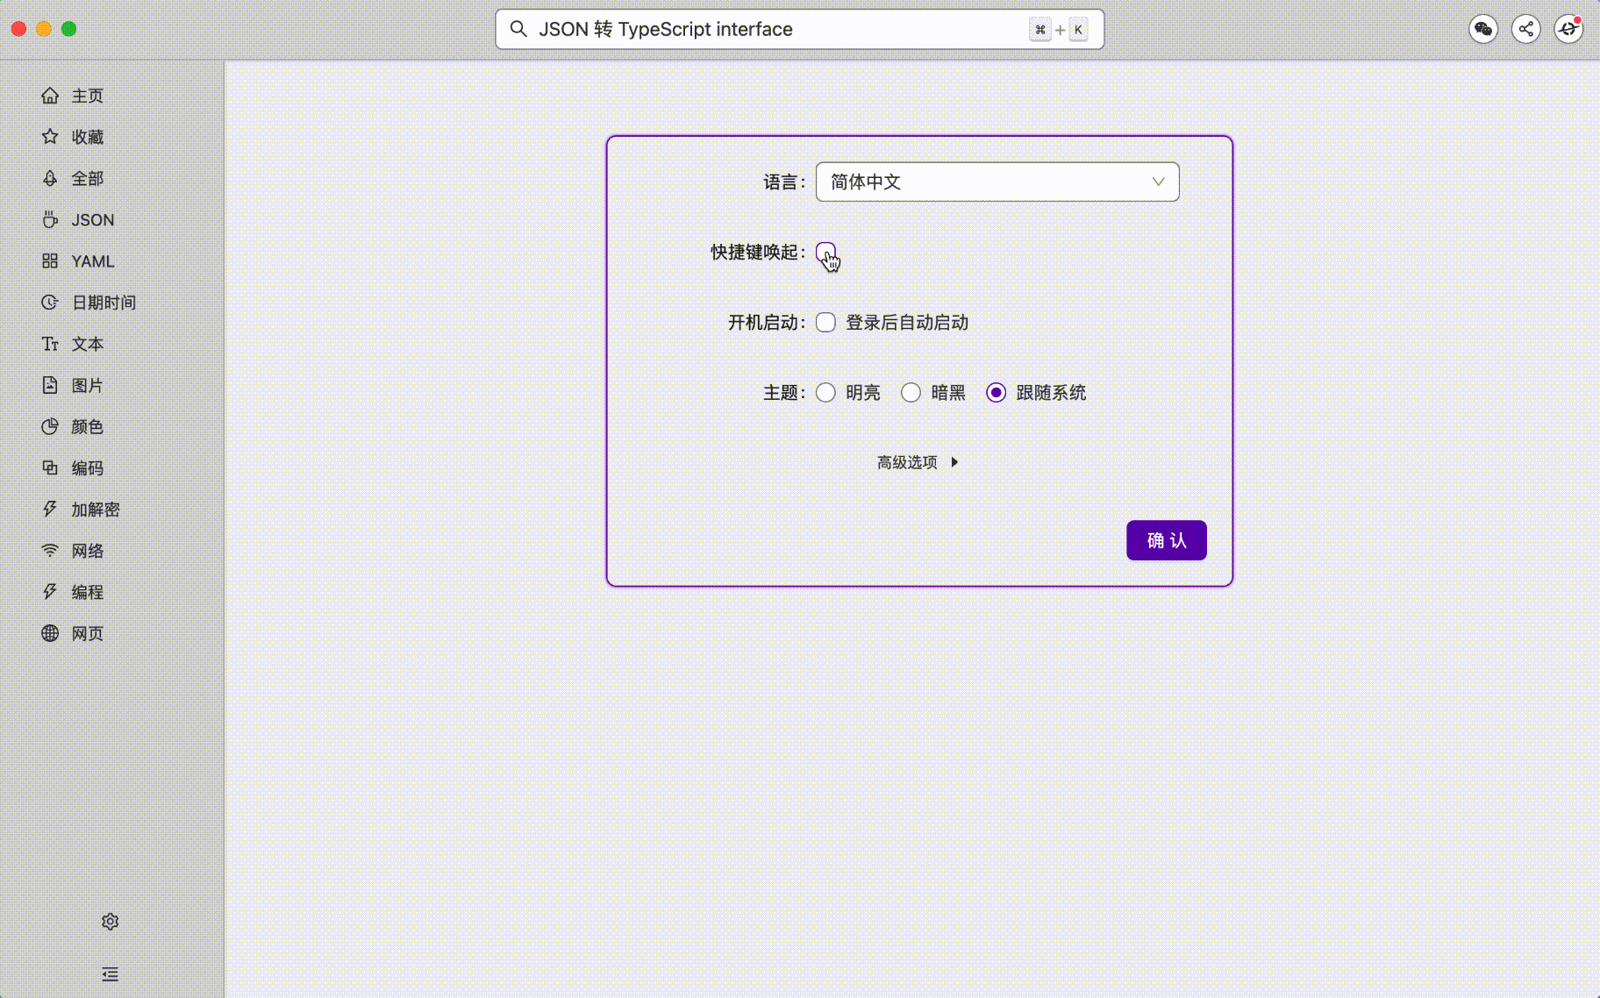Open the 颜色 category label
1600x998 pixels.
click(88, 426)
